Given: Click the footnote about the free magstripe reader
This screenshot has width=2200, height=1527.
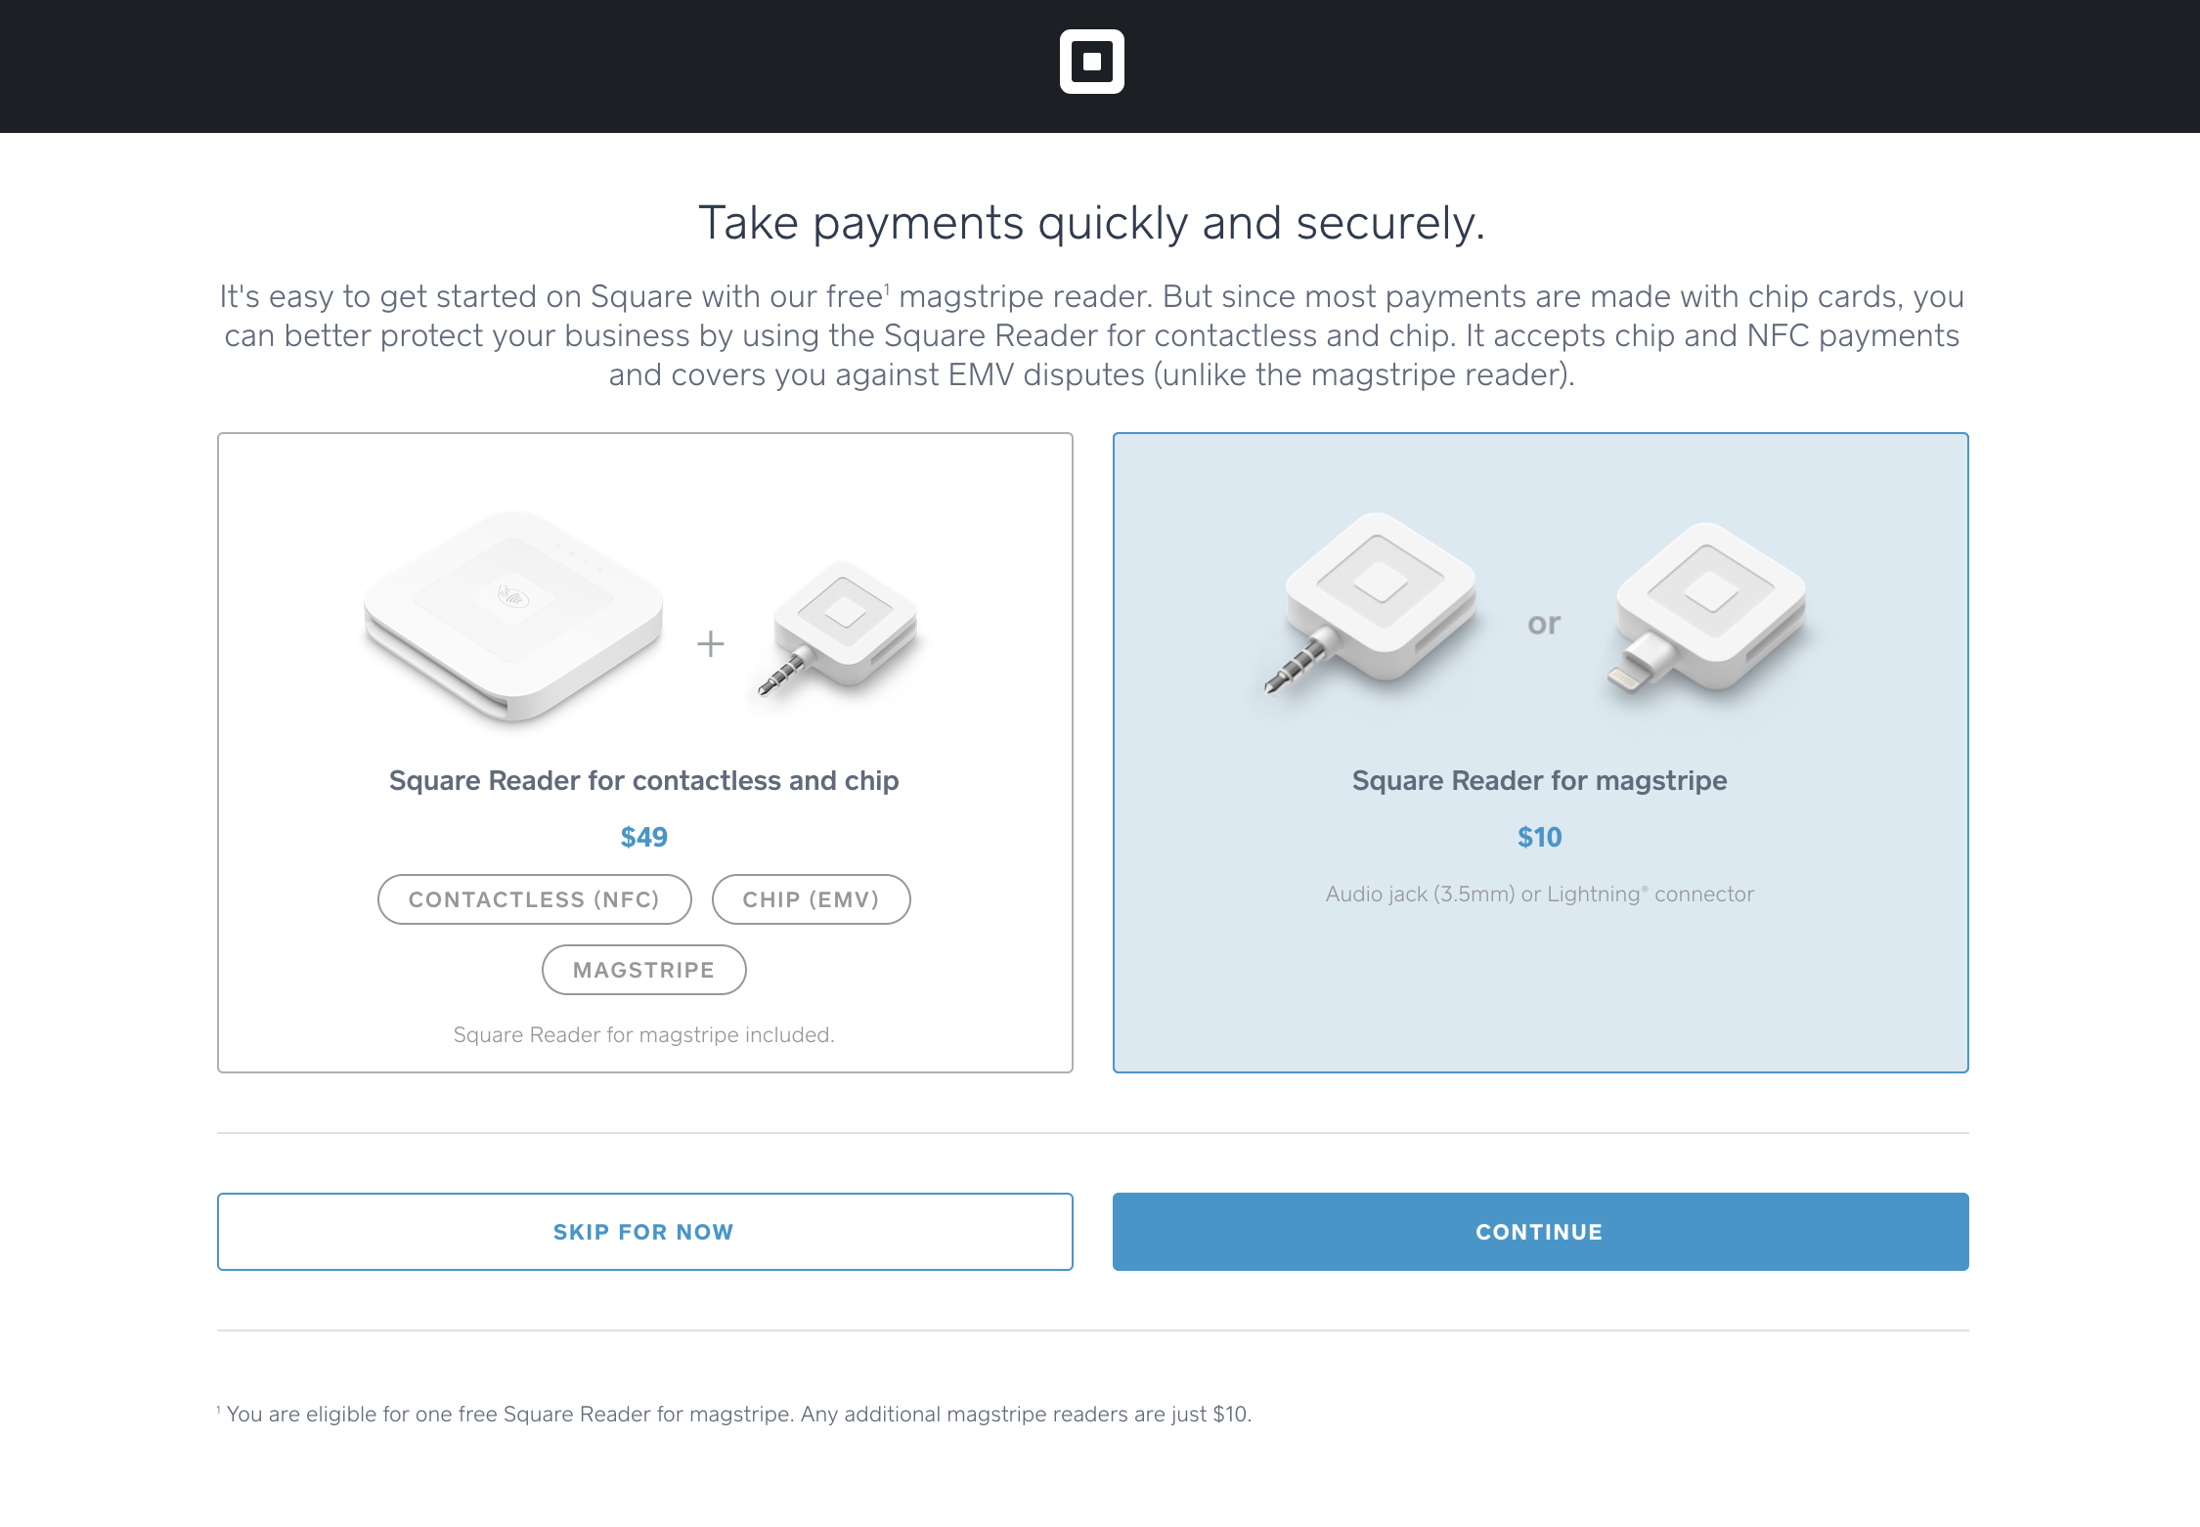Looking at the screenshot, I should pyautogui.click(x=733, y=1413).
